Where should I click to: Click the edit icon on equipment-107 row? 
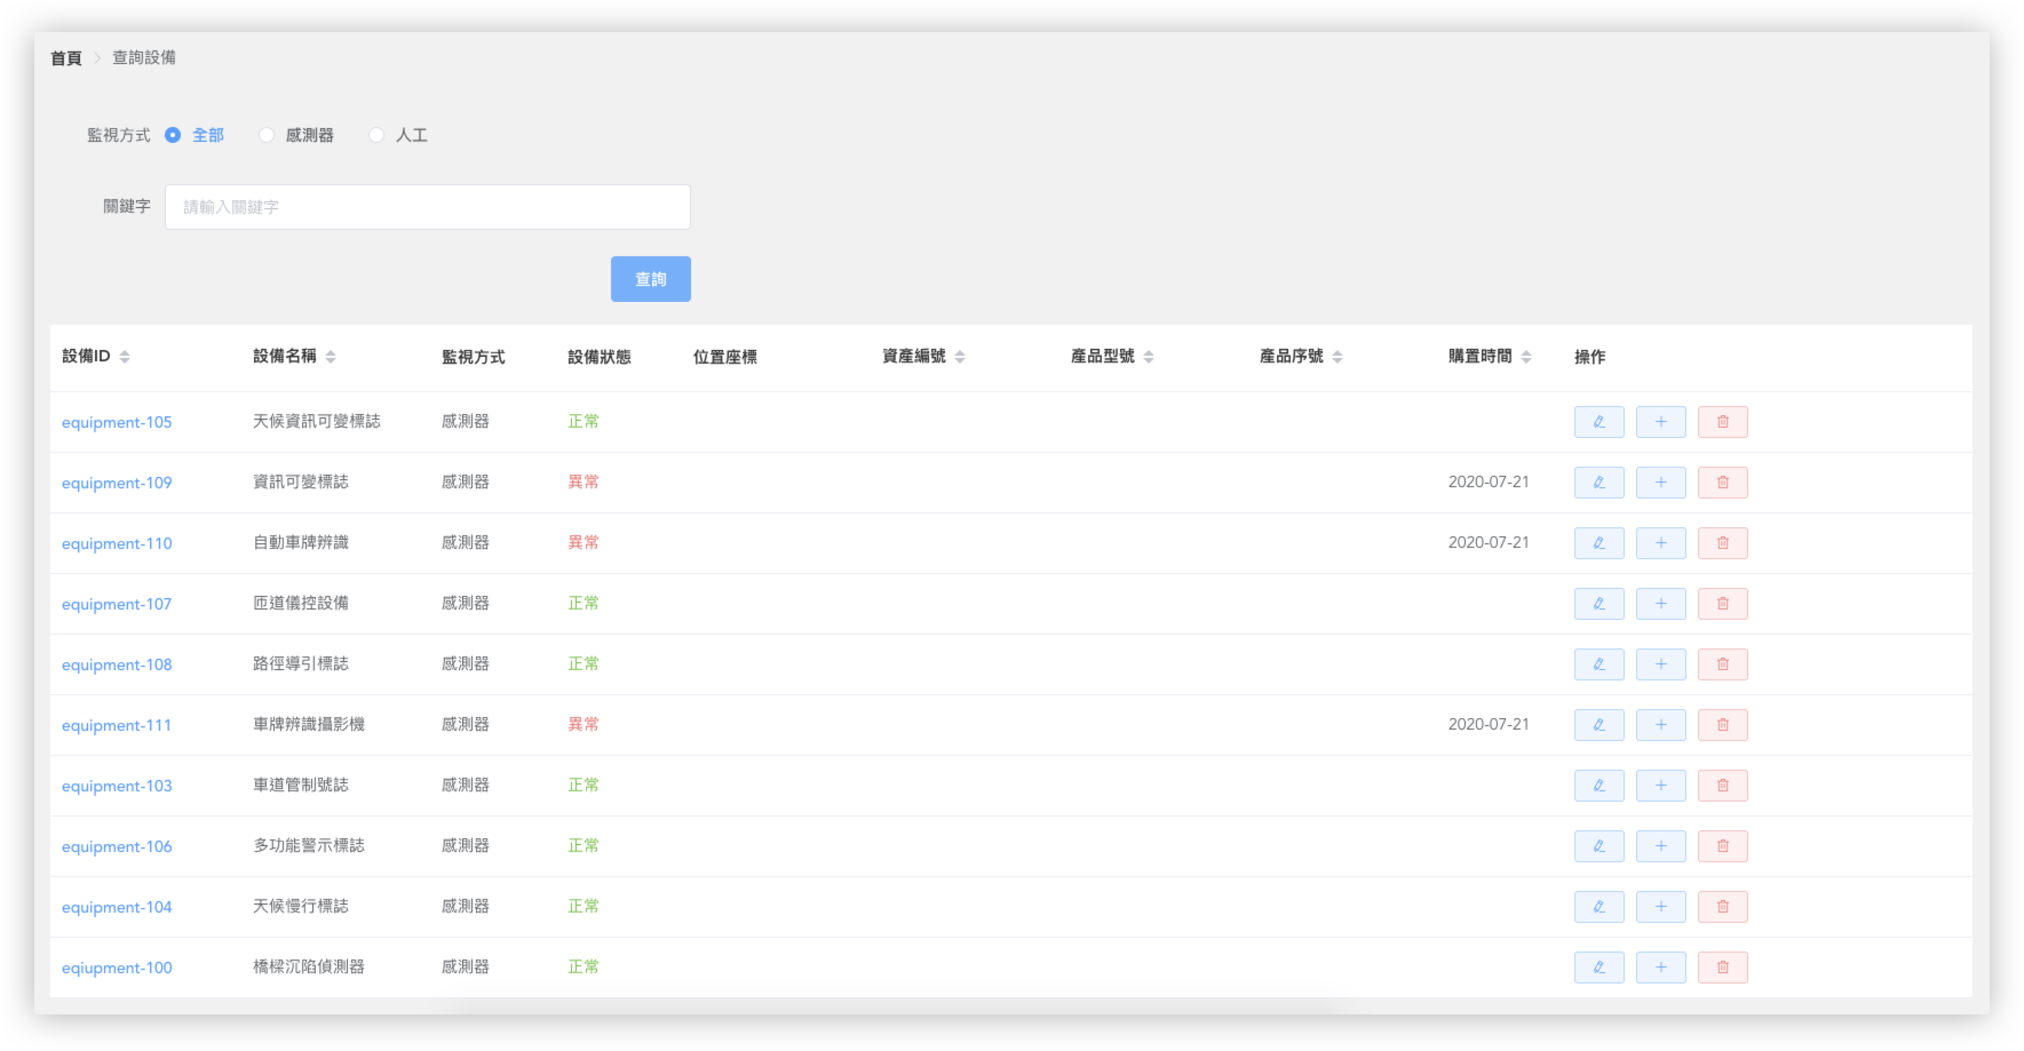[1599, 603]
